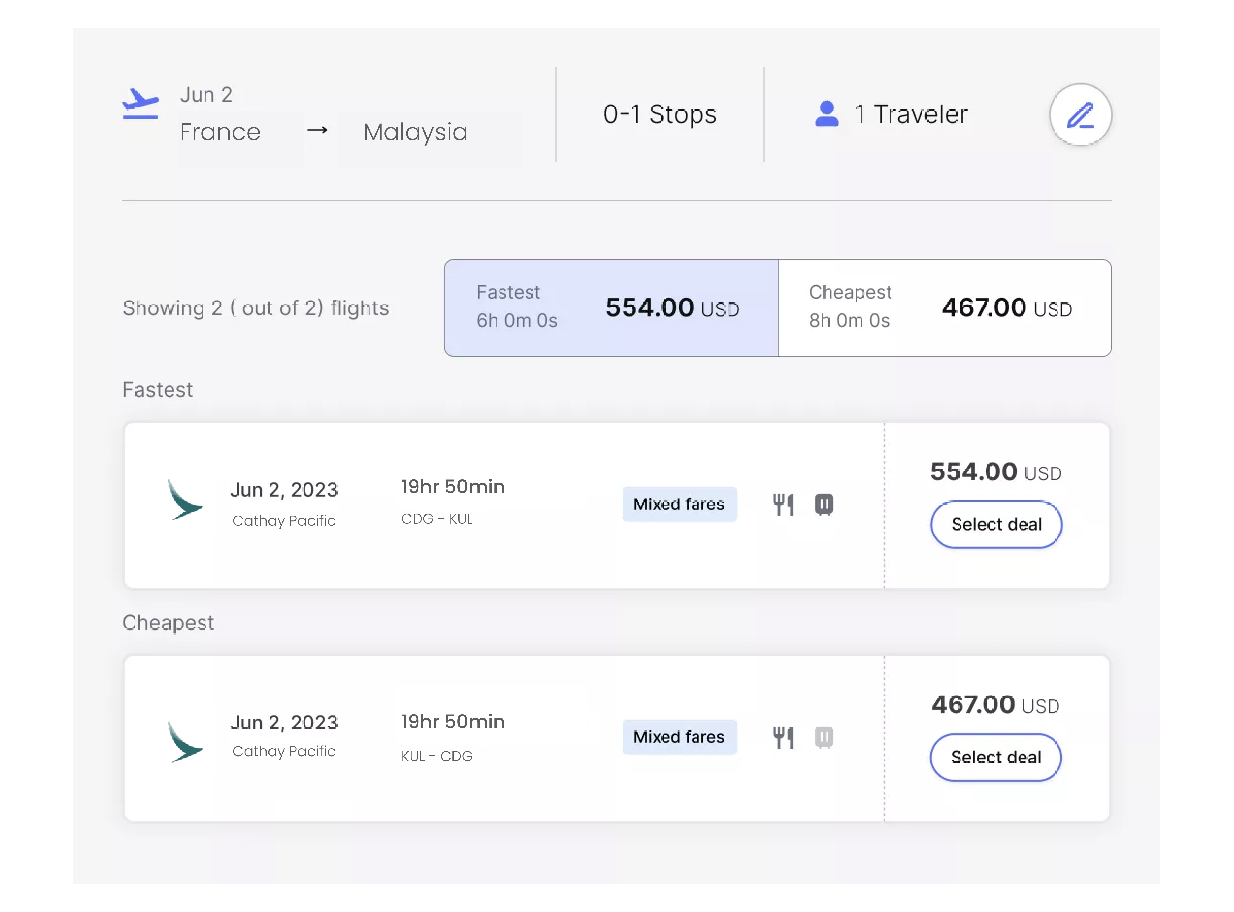The width and height of the screenshot is (1234, 912).
Task: Click the Cheapest section heading
Action: 168,623
